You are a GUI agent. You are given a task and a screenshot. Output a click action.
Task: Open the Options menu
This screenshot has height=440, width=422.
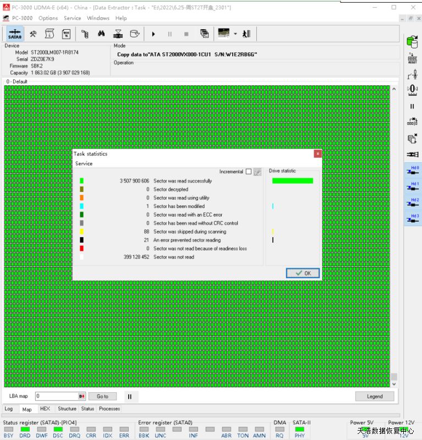pyautogui.click(x=48, y=18)
